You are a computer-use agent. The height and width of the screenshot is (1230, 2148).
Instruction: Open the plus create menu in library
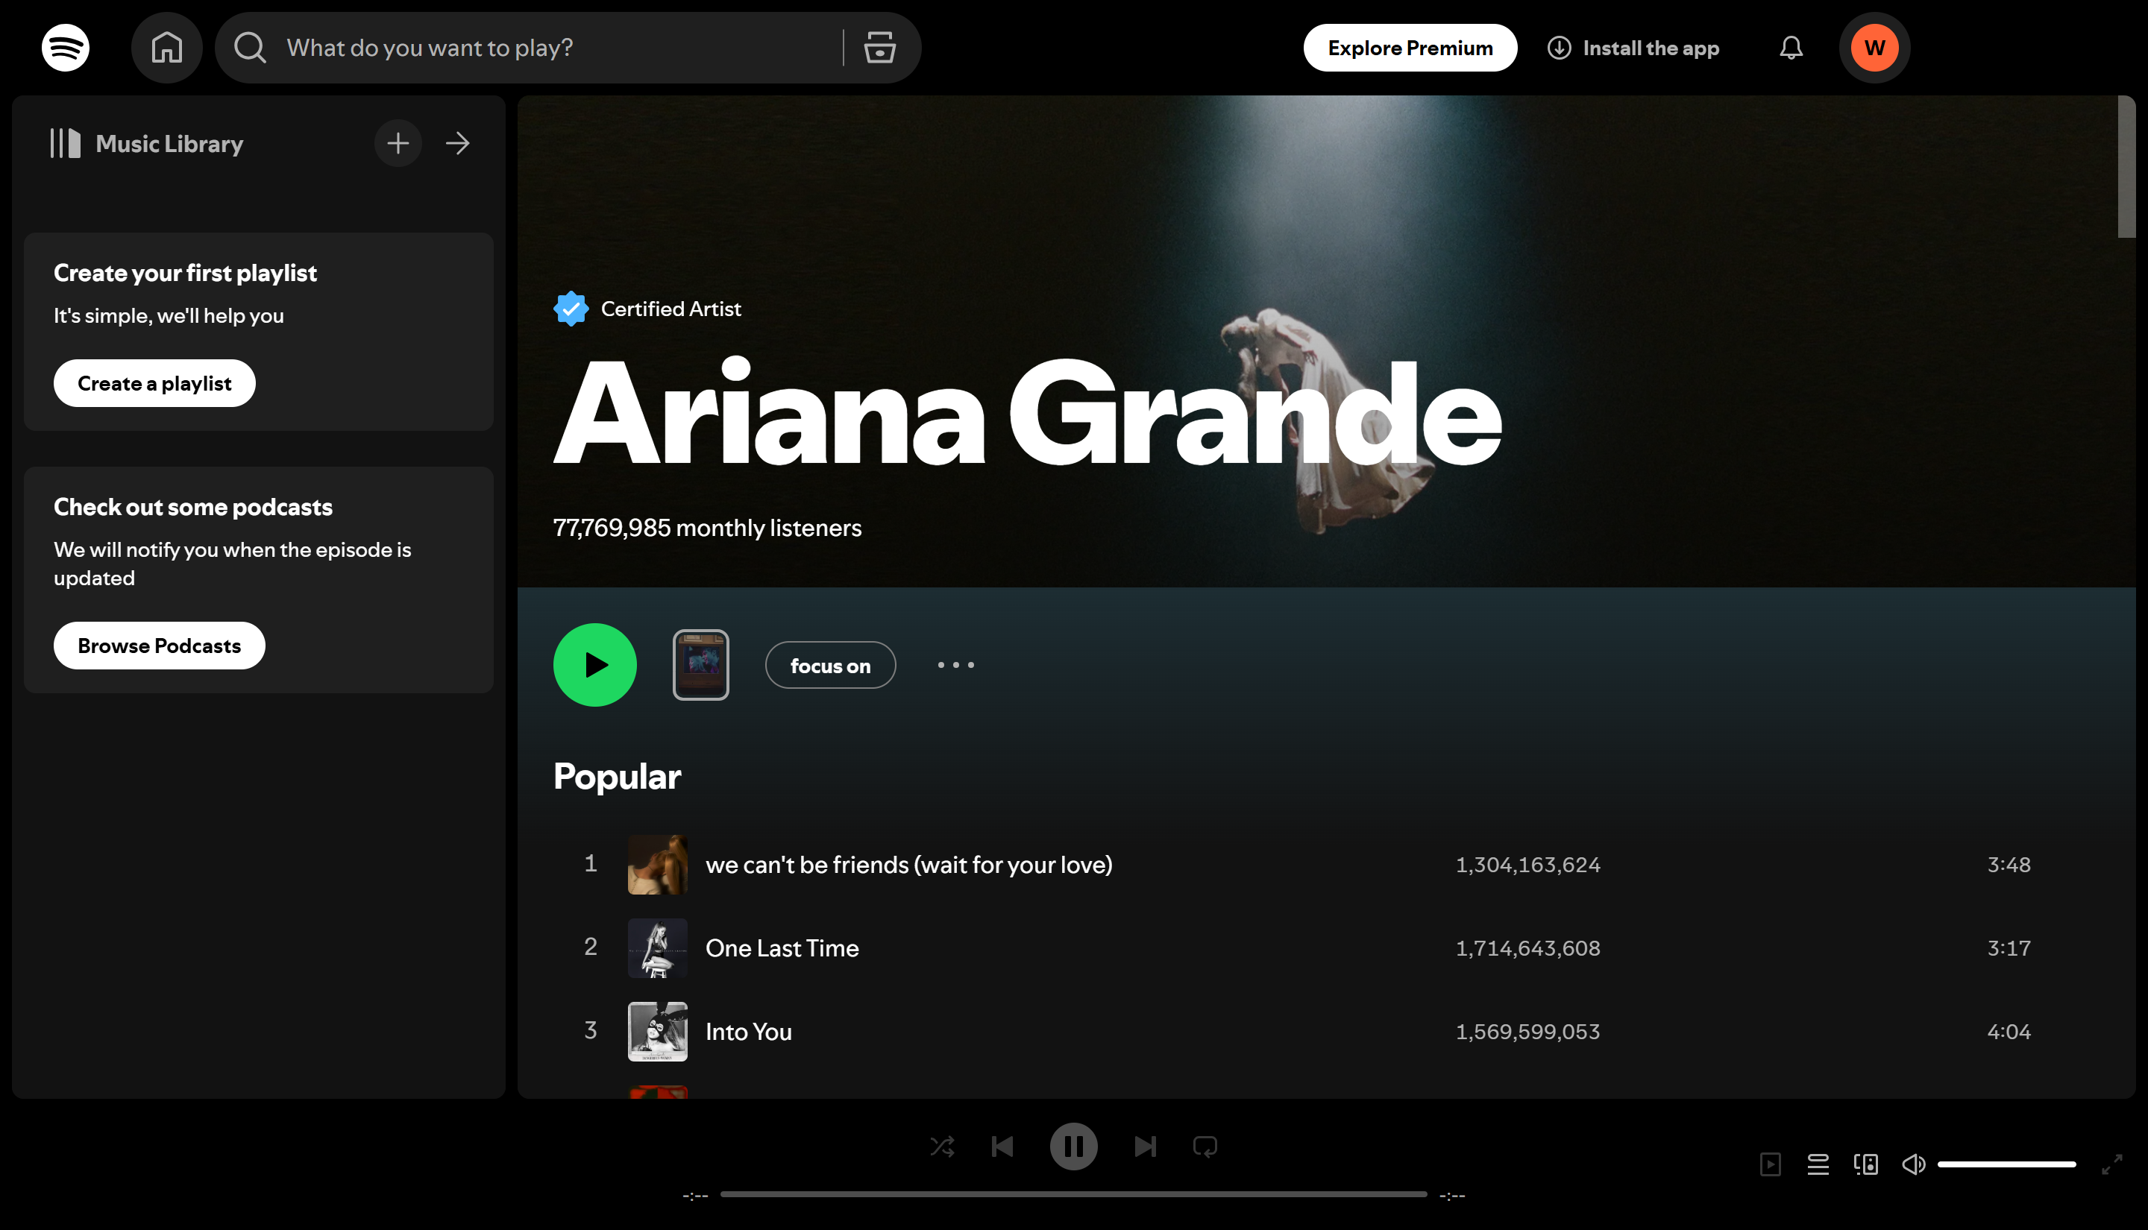[x=398, y=143]
